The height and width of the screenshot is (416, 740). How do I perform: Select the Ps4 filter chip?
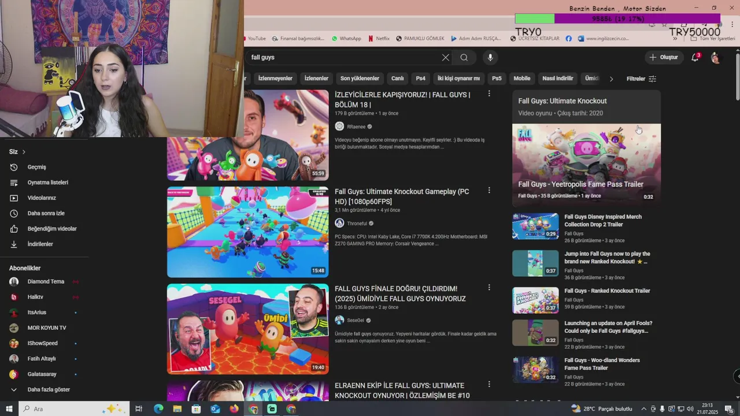420,78
